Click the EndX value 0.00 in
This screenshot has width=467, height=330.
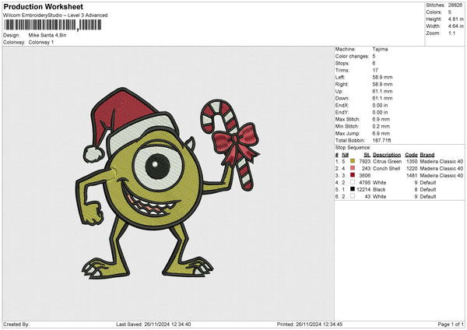click(380, 105)
